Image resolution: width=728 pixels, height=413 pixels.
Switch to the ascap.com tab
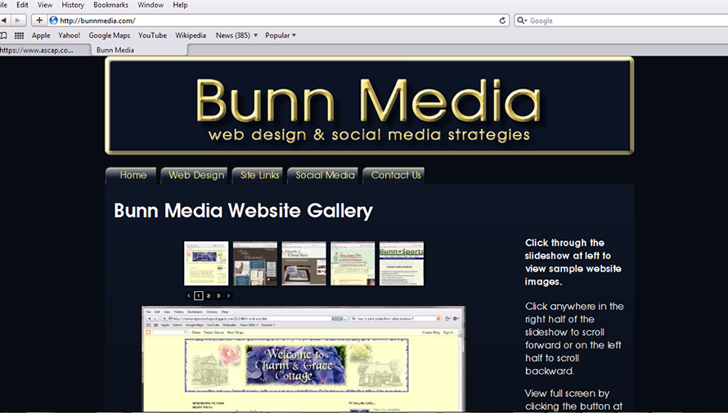(45, 50)
